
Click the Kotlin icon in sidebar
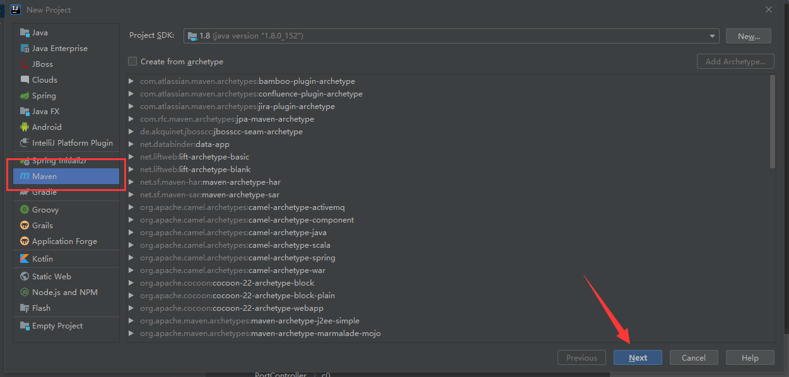tap(25, 259)
